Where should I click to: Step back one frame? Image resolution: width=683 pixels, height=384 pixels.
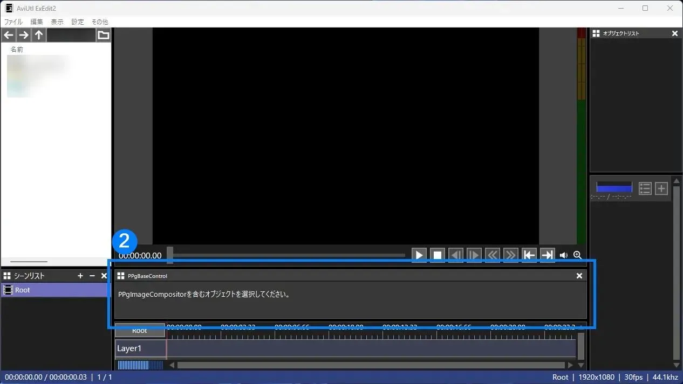(456, 255)
